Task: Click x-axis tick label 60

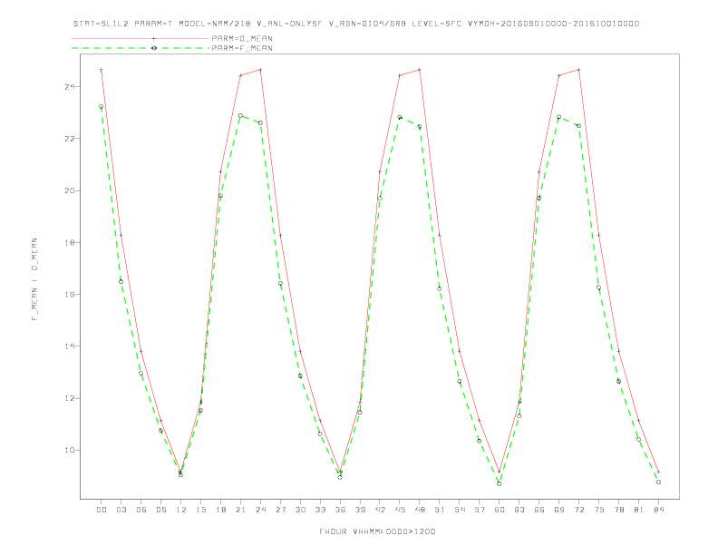Action: coord(500,510)
